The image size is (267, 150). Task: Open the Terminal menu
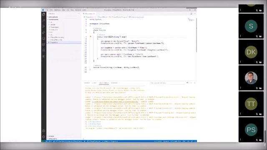(78, 10)
